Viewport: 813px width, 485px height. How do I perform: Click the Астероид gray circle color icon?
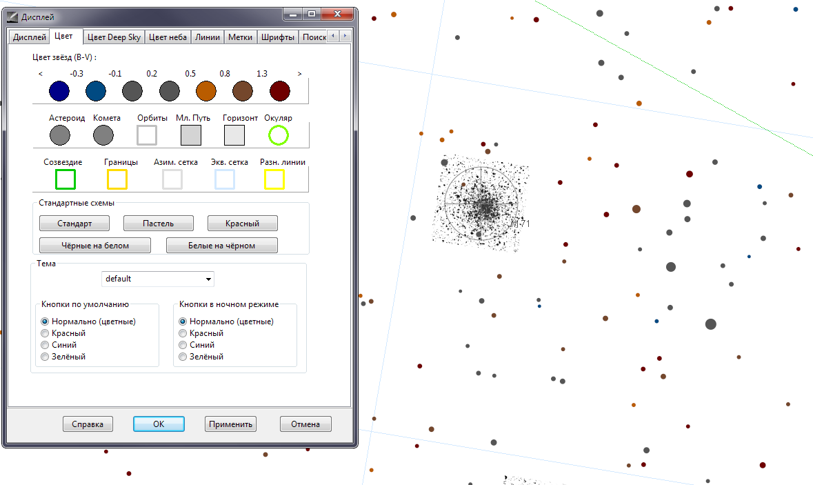coord(60,135)
